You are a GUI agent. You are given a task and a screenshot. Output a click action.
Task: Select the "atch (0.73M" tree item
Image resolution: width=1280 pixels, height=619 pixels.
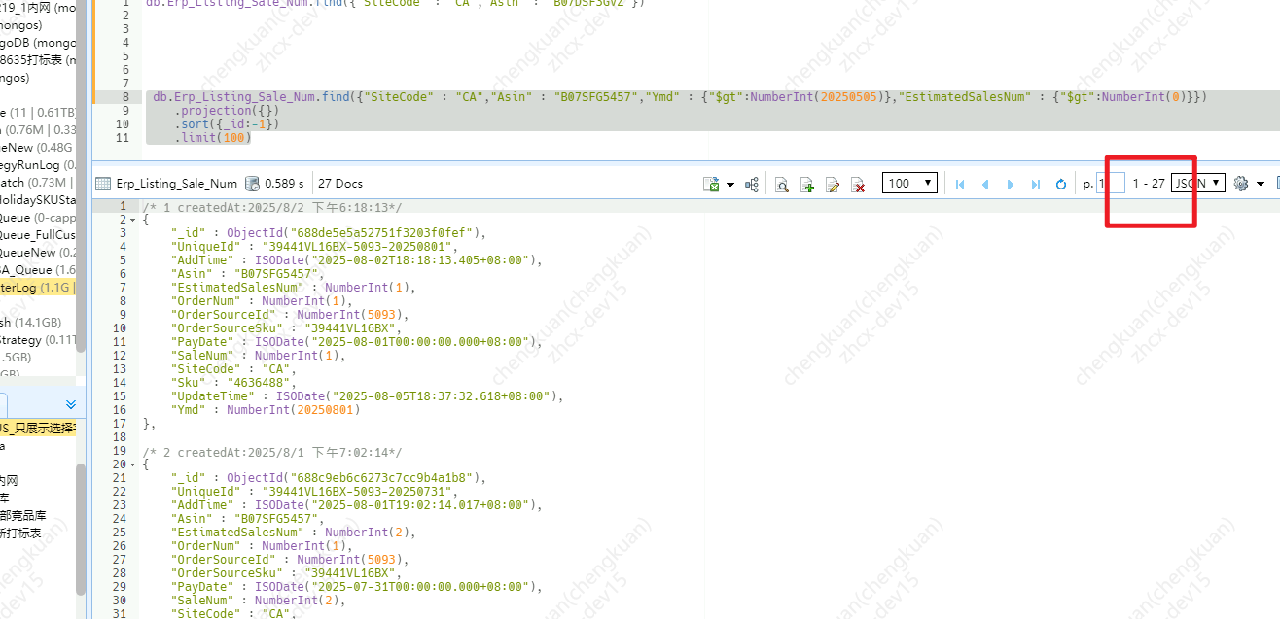point(38,183)
